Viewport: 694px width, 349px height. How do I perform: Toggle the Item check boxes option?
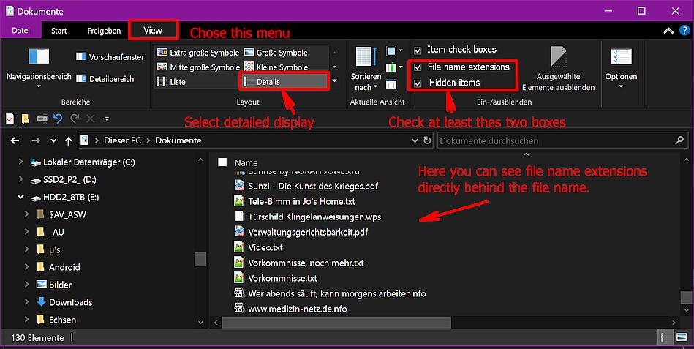(418, 50)
